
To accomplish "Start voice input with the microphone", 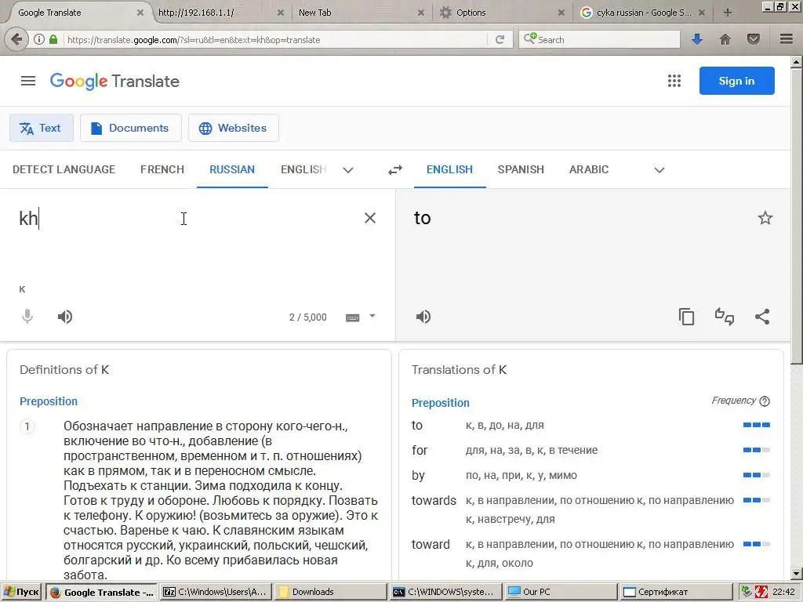I will (27, 317).
